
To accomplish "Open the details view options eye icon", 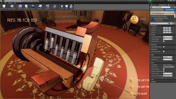I will tap(174, 23).
